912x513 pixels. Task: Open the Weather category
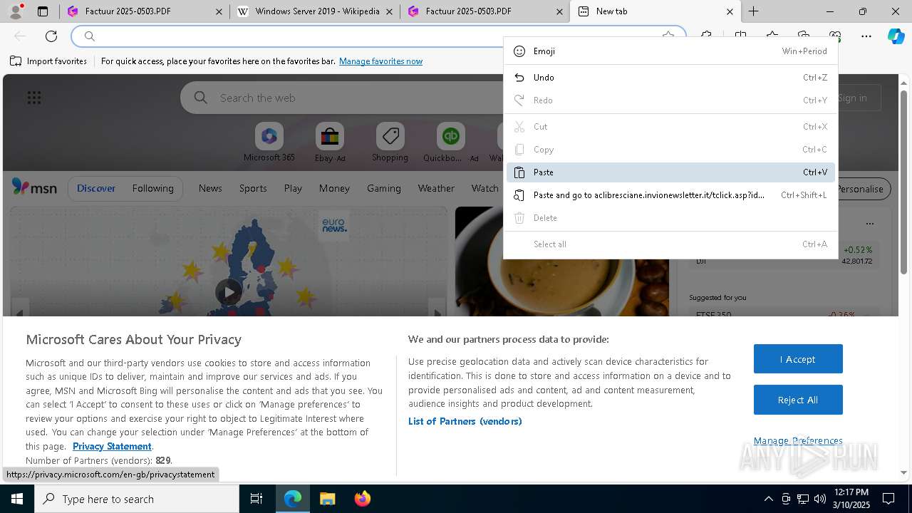coord(436,188)
